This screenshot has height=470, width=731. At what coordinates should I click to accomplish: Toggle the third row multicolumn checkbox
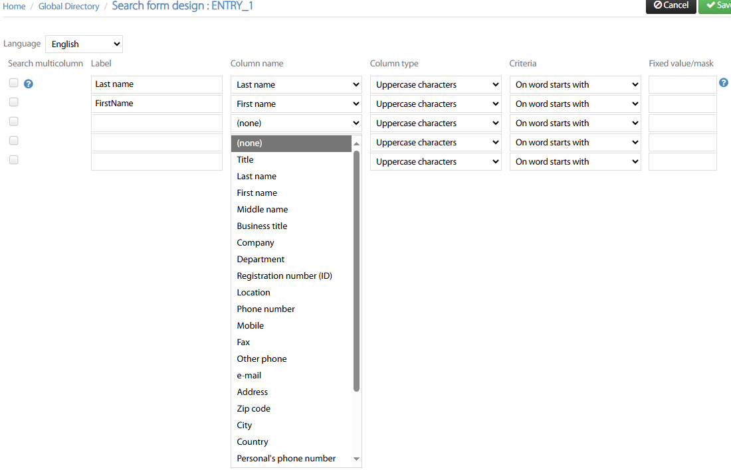(14, 121)
